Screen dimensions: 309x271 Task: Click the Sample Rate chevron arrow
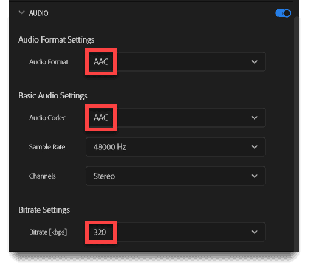click(x=254, y=147)
